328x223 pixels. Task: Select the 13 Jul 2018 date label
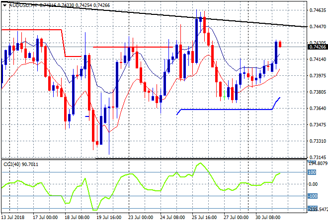click(x=12, y=218)
